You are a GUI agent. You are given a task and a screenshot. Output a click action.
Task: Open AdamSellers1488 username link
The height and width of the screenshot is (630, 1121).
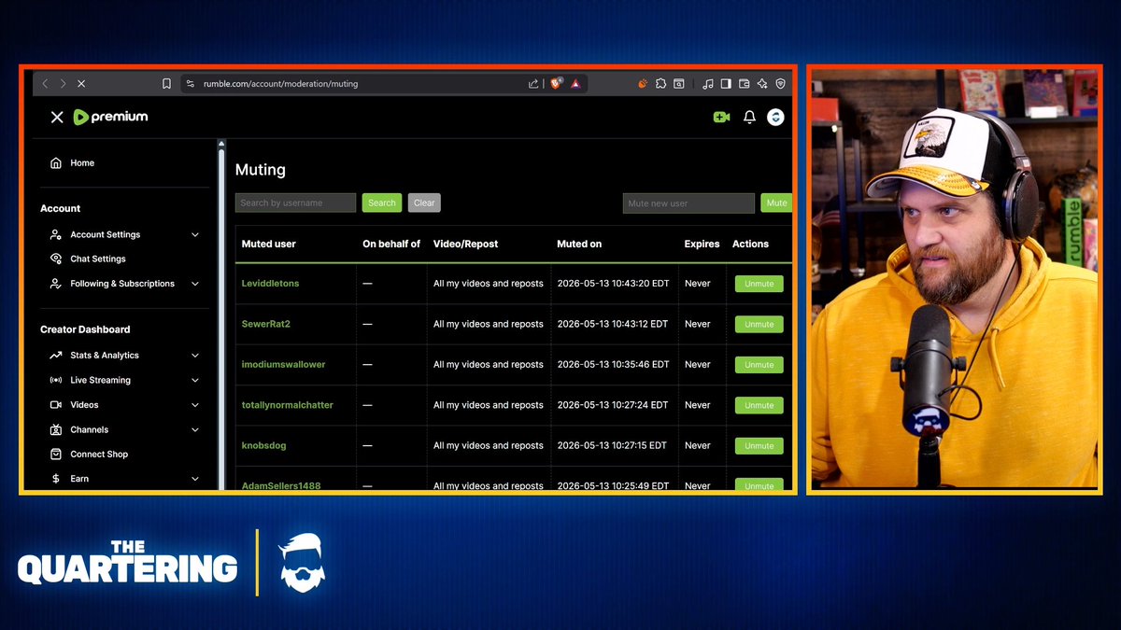click(281, 485)
